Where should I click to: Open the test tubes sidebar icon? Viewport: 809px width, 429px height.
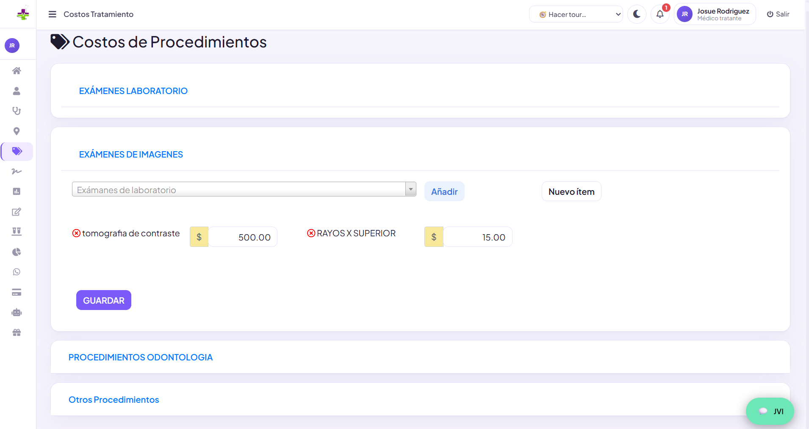point(17,232)
